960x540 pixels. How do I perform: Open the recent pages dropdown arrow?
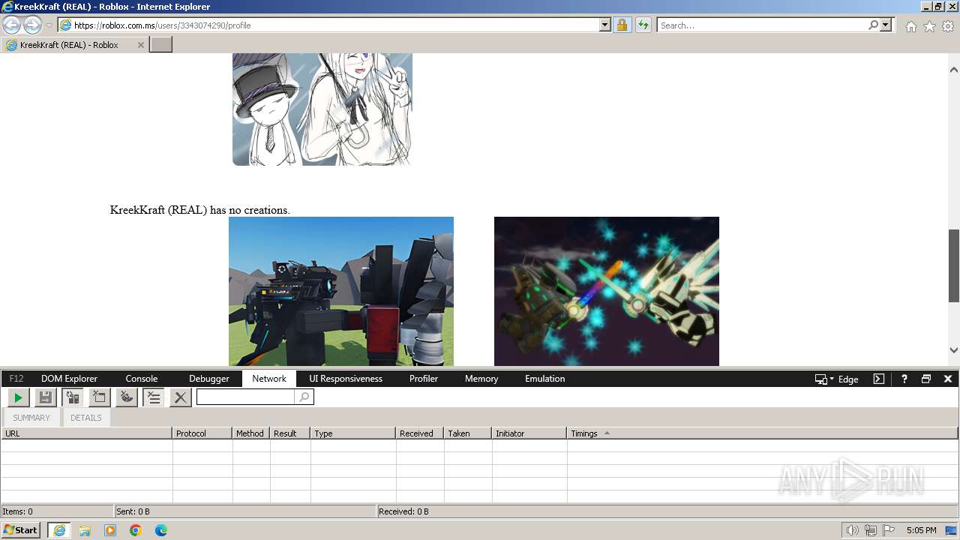pos(49,25)
